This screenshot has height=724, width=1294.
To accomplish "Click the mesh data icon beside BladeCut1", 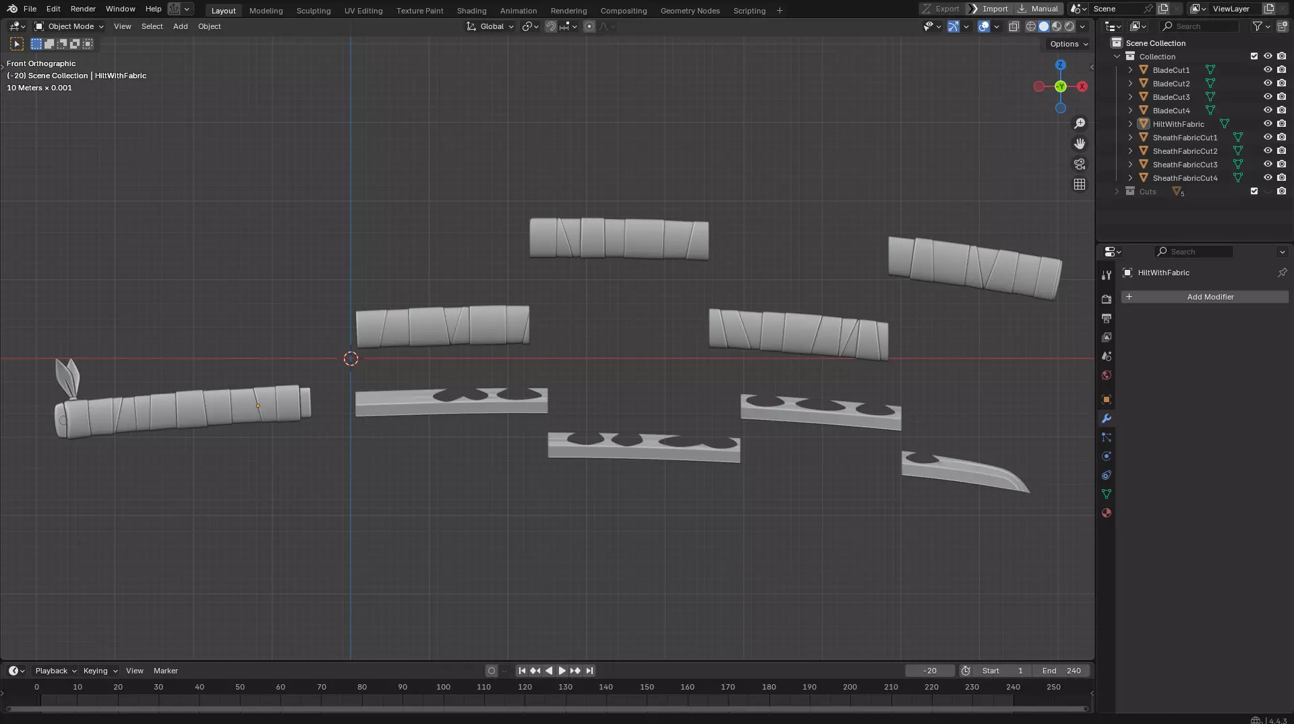I will 1210,70.
